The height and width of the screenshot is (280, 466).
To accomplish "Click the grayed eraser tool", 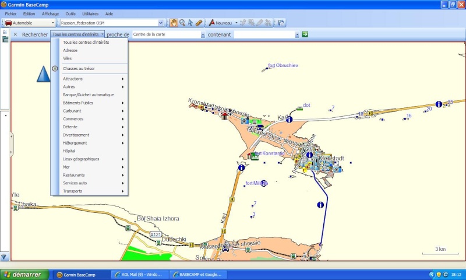I will click(260, 23).
